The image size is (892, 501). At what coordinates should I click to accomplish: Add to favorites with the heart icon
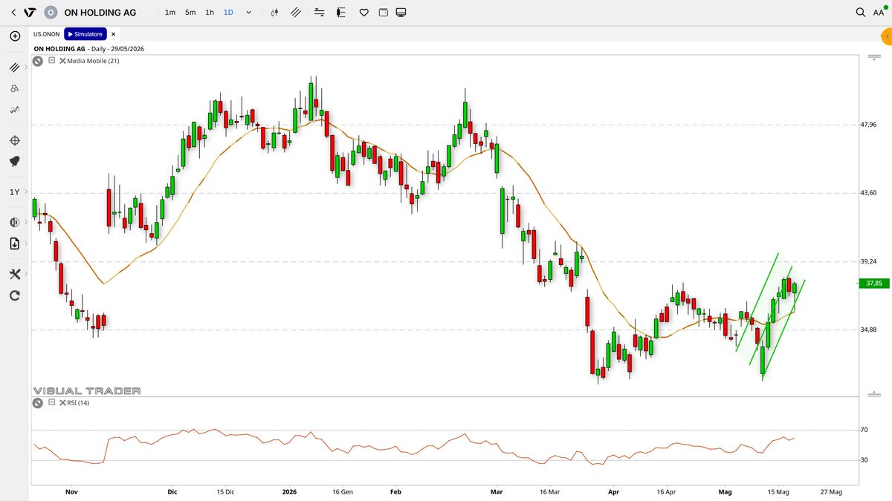[x=364, y=13]
